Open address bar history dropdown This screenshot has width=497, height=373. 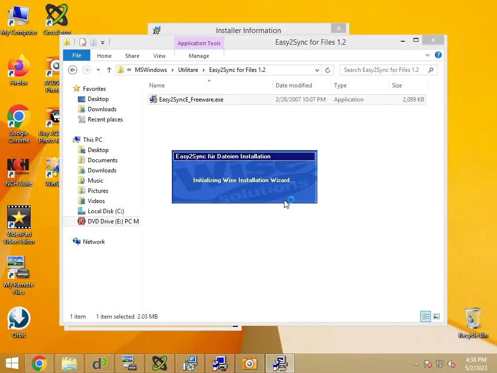tap(317, 70)
